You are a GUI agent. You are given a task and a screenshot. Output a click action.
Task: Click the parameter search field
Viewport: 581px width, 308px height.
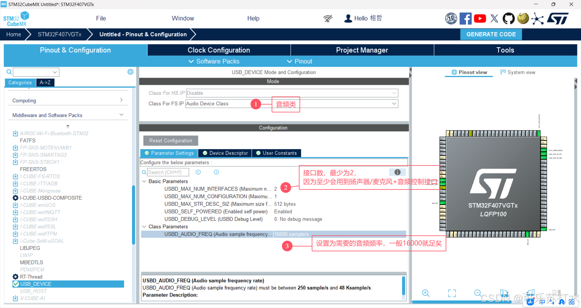168,172
